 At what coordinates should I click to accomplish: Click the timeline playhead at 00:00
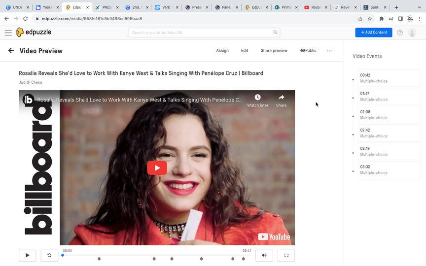pyautogui.click(x=63, y=255)
